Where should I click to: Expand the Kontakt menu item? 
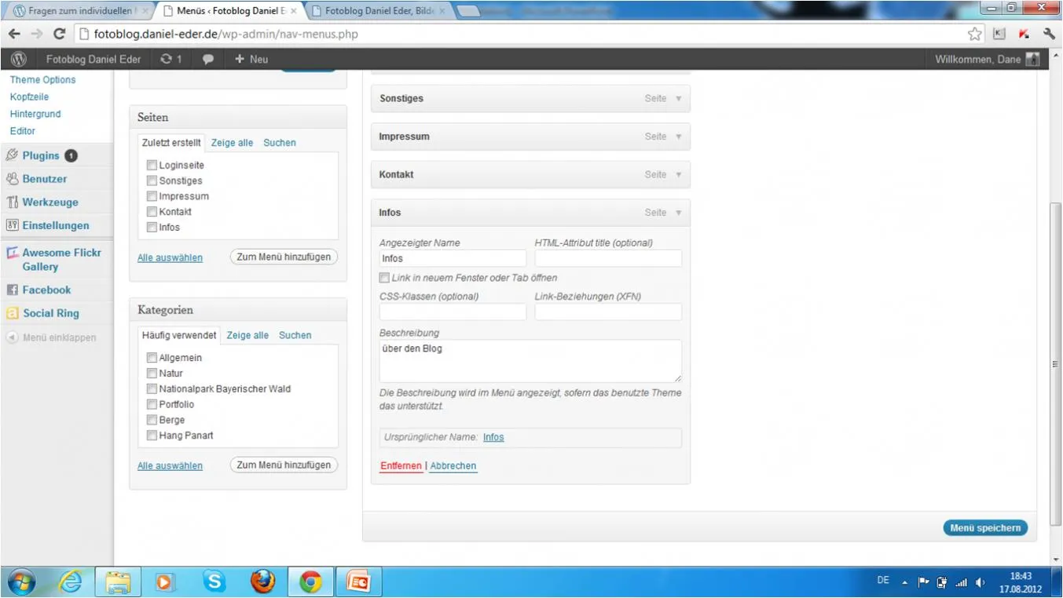(679, 174)
